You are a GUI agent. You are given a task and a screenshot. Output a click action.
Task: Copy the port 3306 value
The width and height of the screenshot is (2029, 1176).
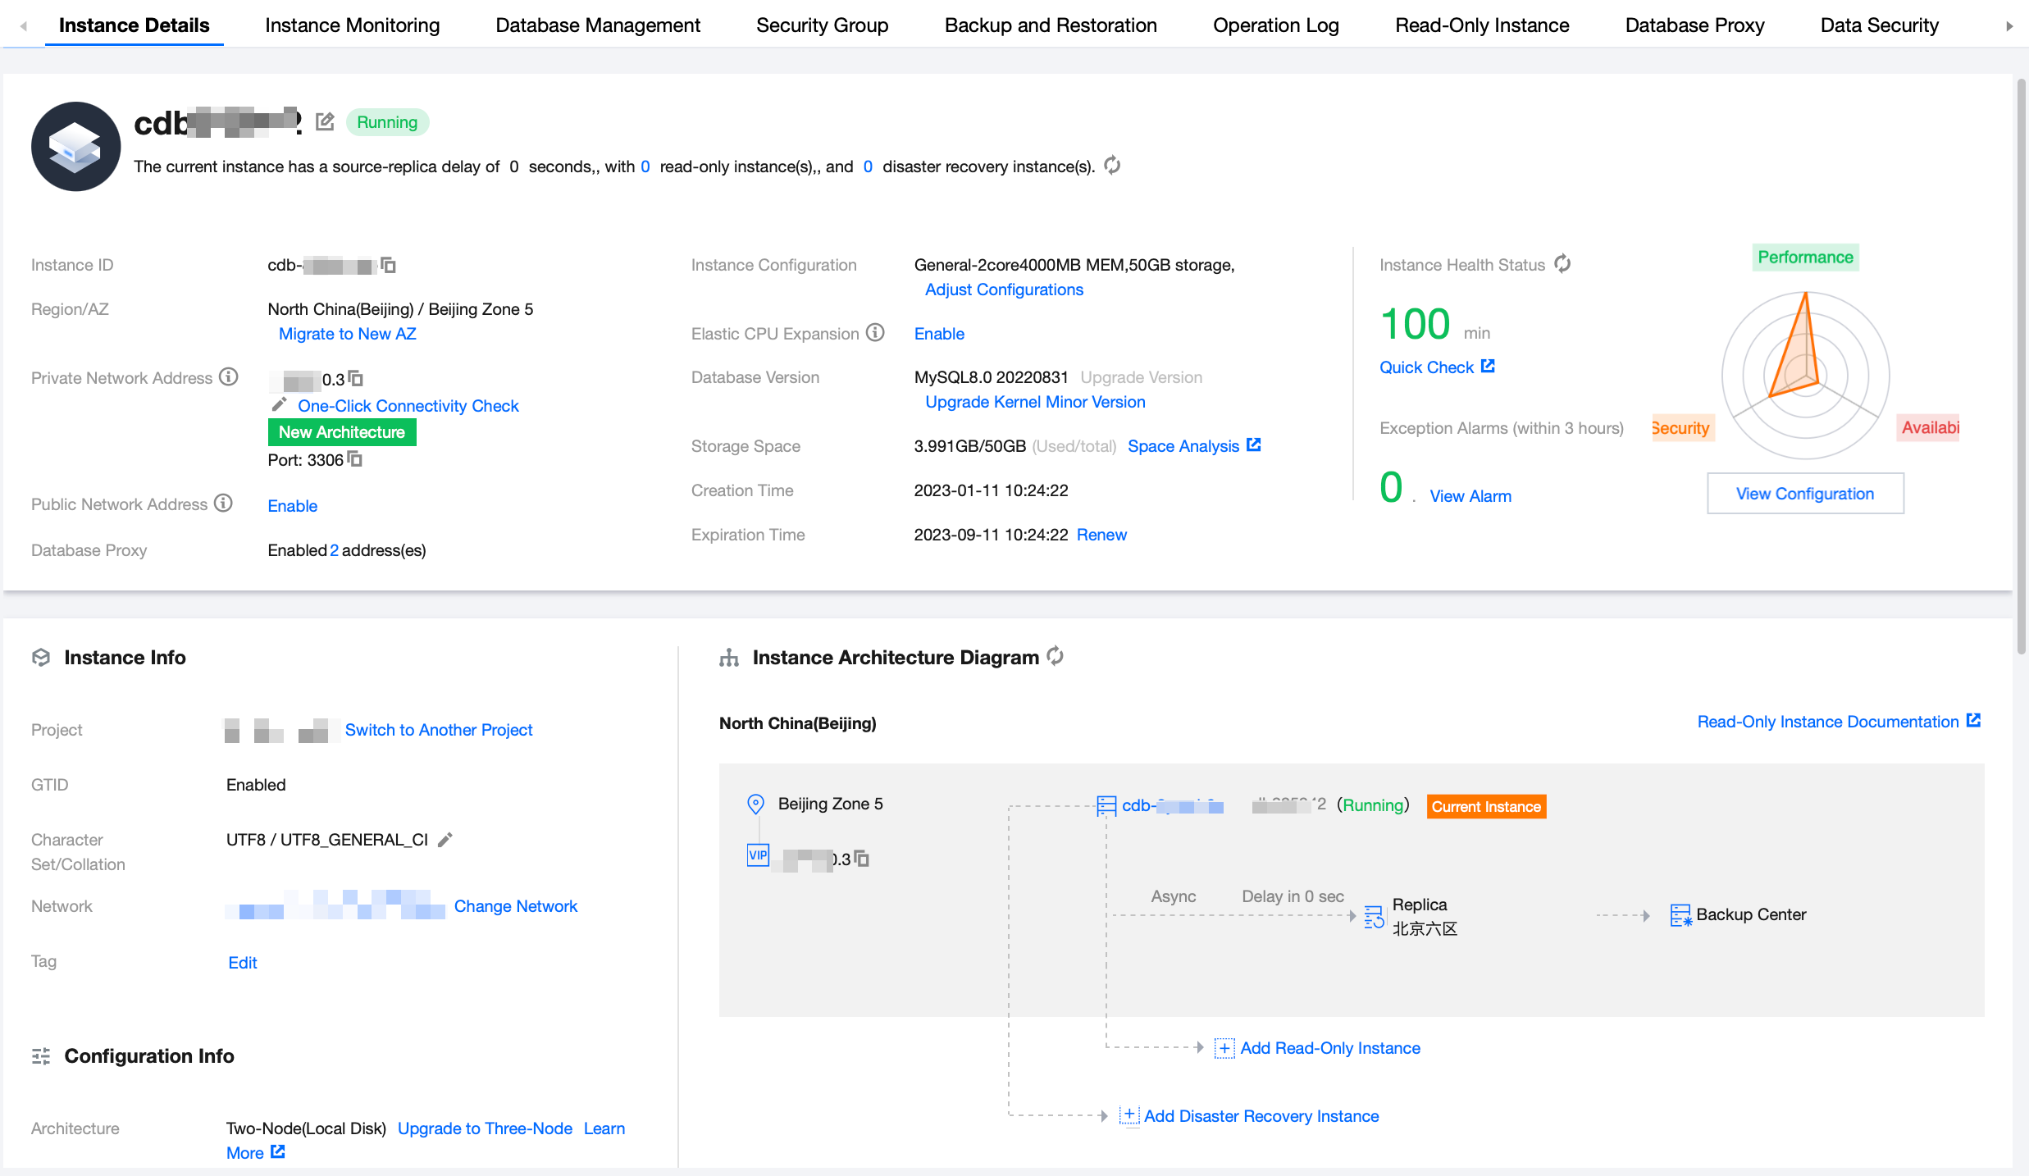coord(355,459)
